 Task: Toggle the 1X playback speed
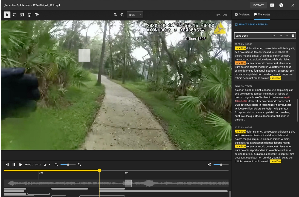click(x=47, y=165)
